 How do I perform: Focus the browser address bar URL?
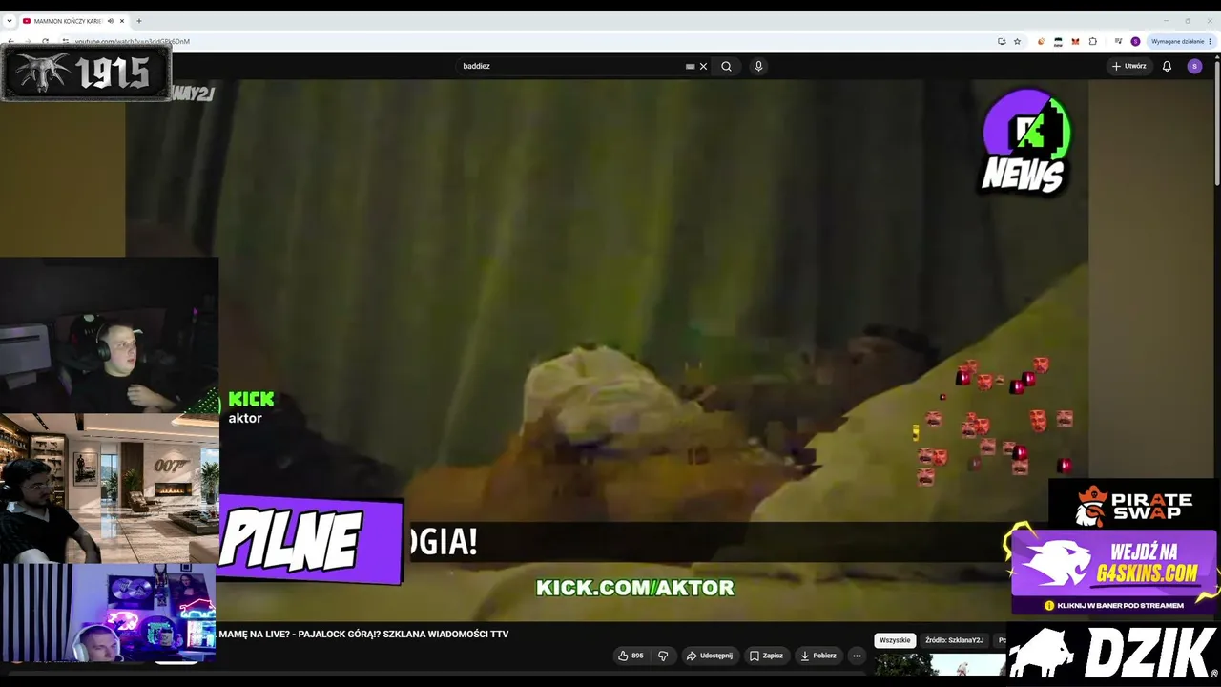(133, 41)
